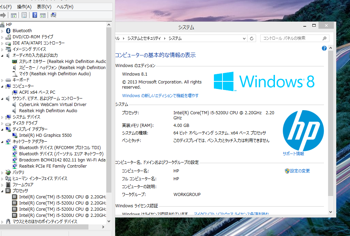Click the DVD/CD-ROM ドライブ drive icon
350x236 pixels.
click(8, 37)
